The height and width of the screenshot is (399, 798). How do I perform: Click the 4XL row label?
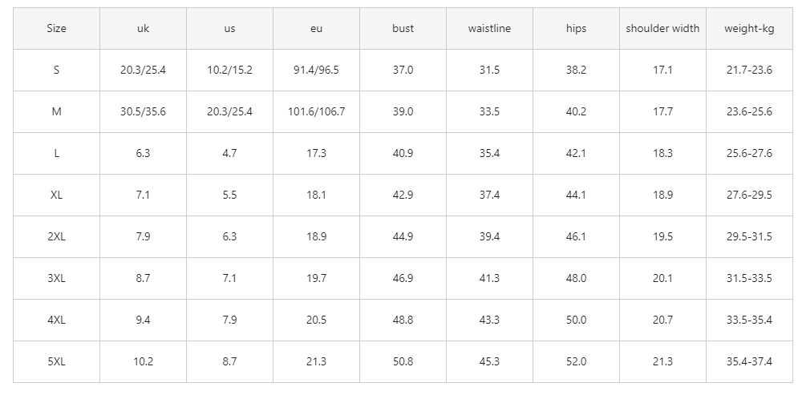pyautogui.click(x=56, y=320)
